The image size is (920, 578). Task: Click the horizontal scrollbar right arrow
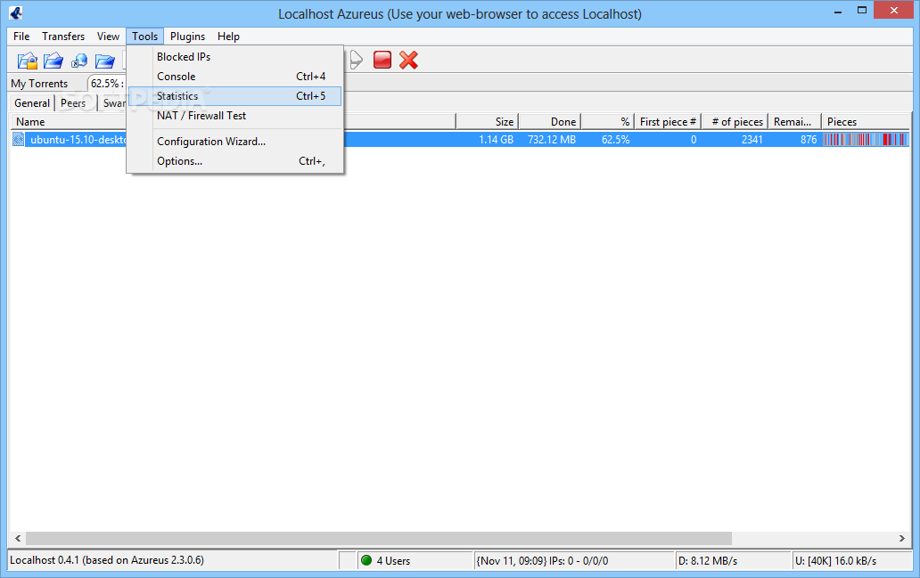point(902,538)
